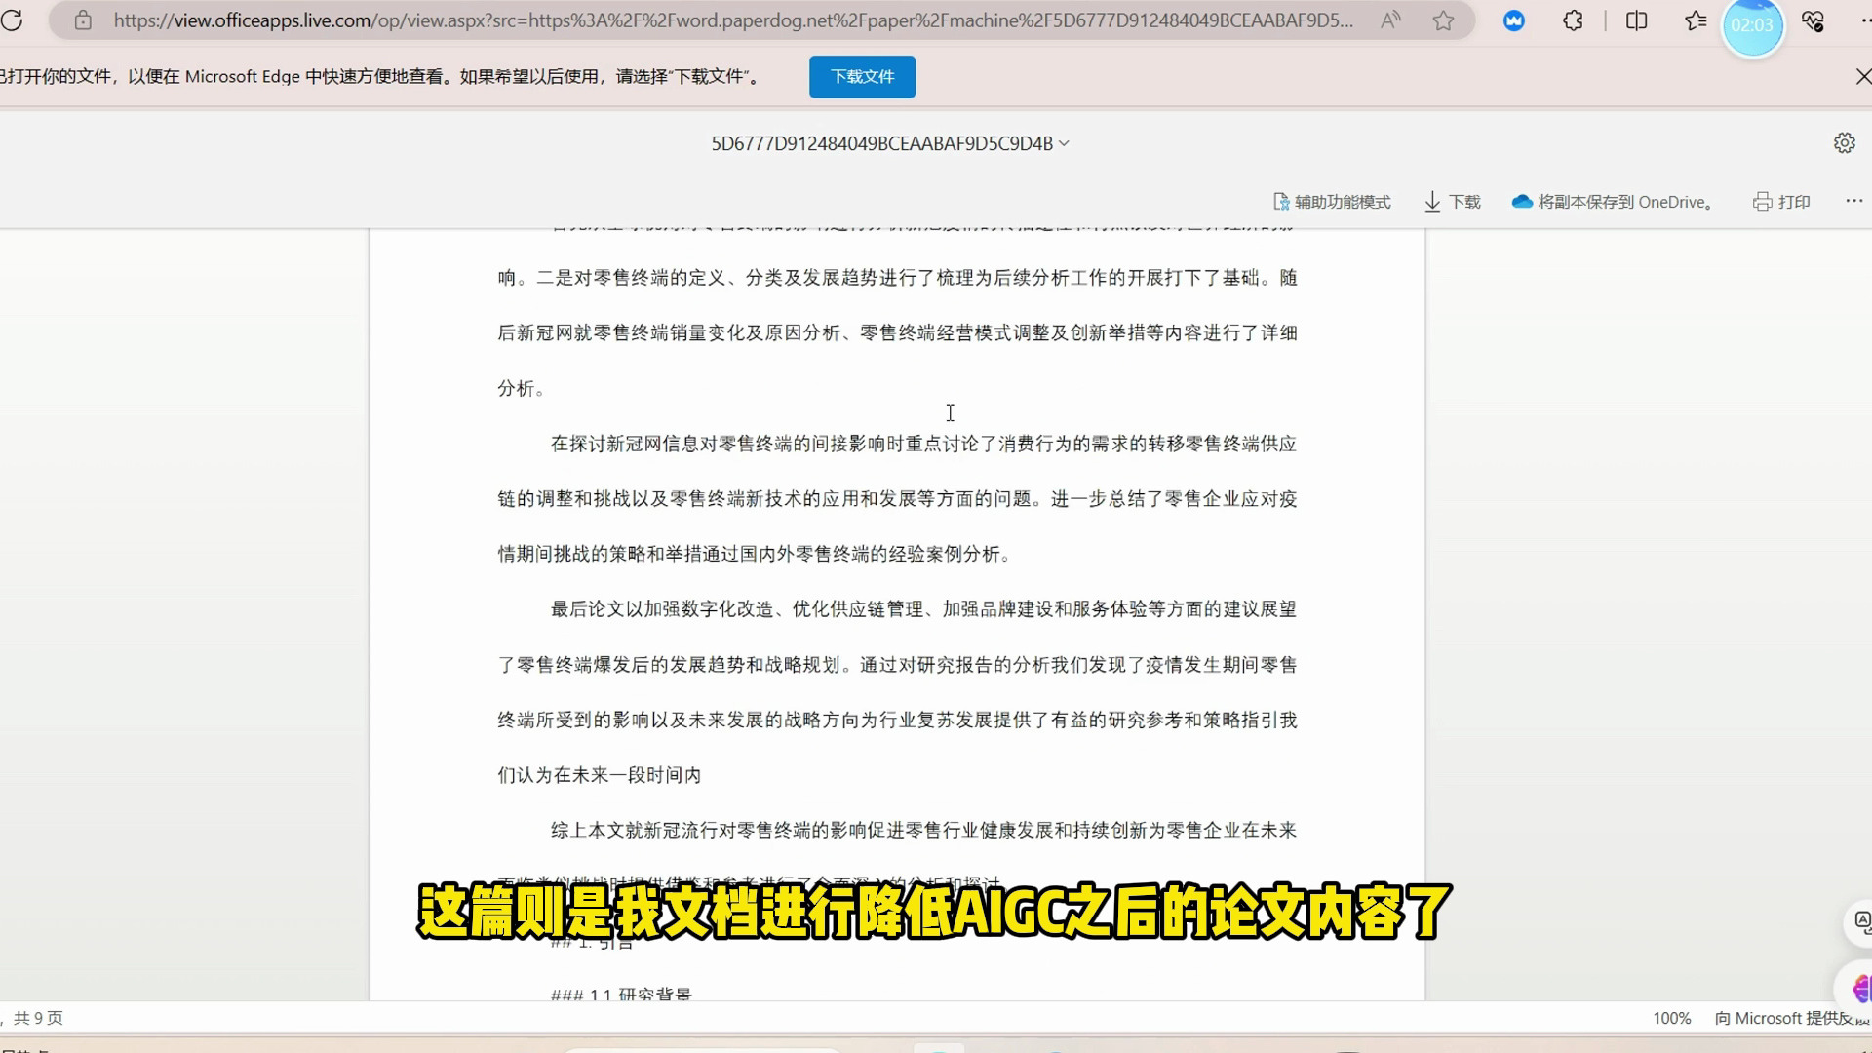The width and height of the screenshot is (1872, 1053).
Task: Click the address bar URL field
Action: 732,20
